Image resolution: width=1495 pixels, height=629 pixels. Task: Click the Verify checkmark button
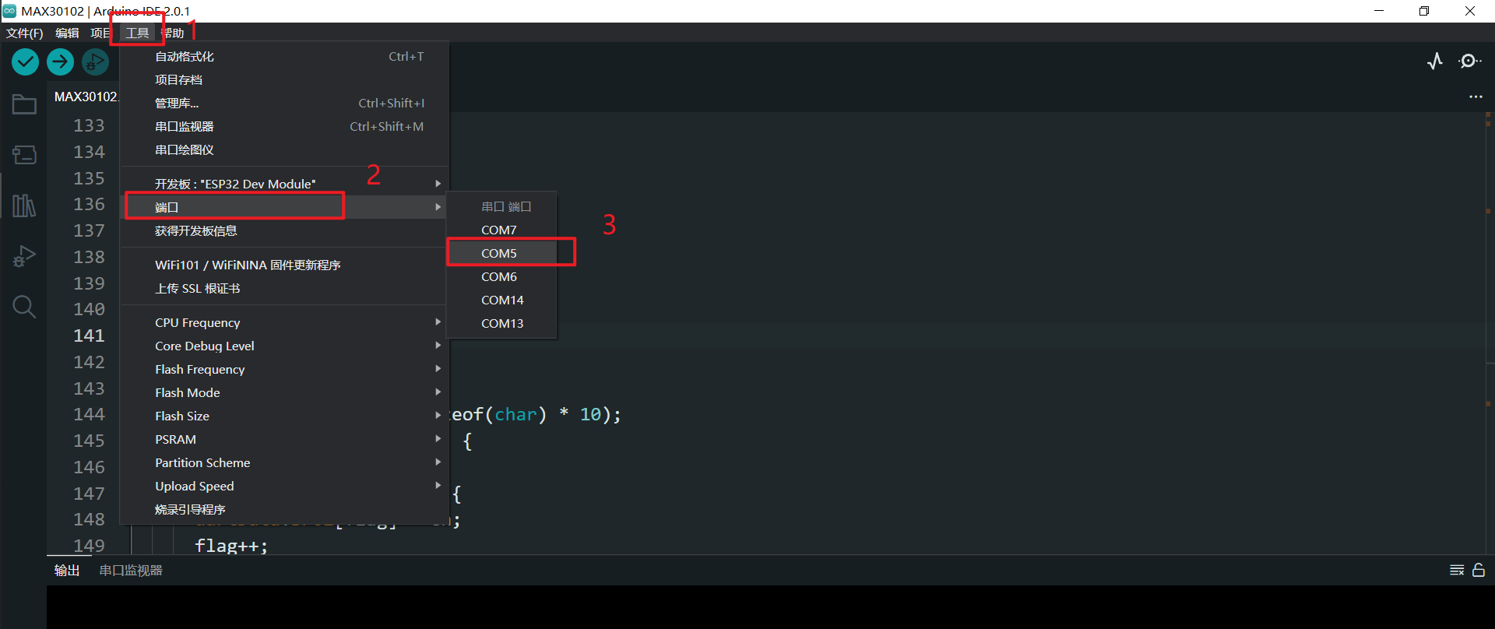pos(25,61)
